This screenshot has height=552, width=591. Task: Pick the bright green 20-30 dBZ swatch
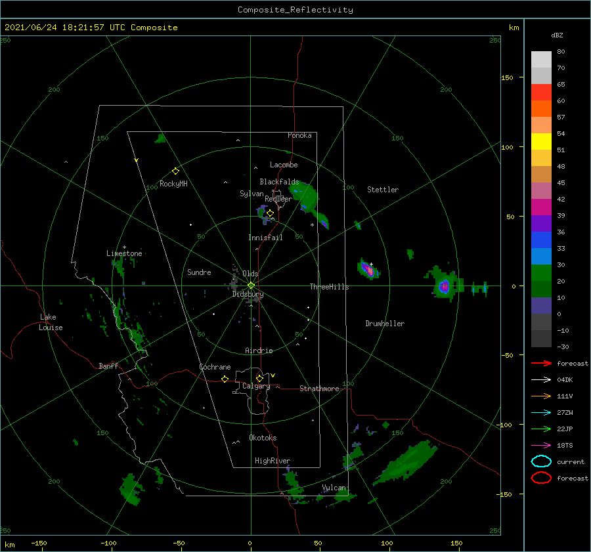click(x=541, y=273)
